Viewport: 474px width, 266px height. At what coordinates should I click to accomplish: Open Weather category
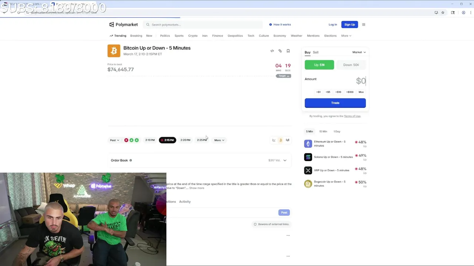pyautogui.click(x=296, y=36)
